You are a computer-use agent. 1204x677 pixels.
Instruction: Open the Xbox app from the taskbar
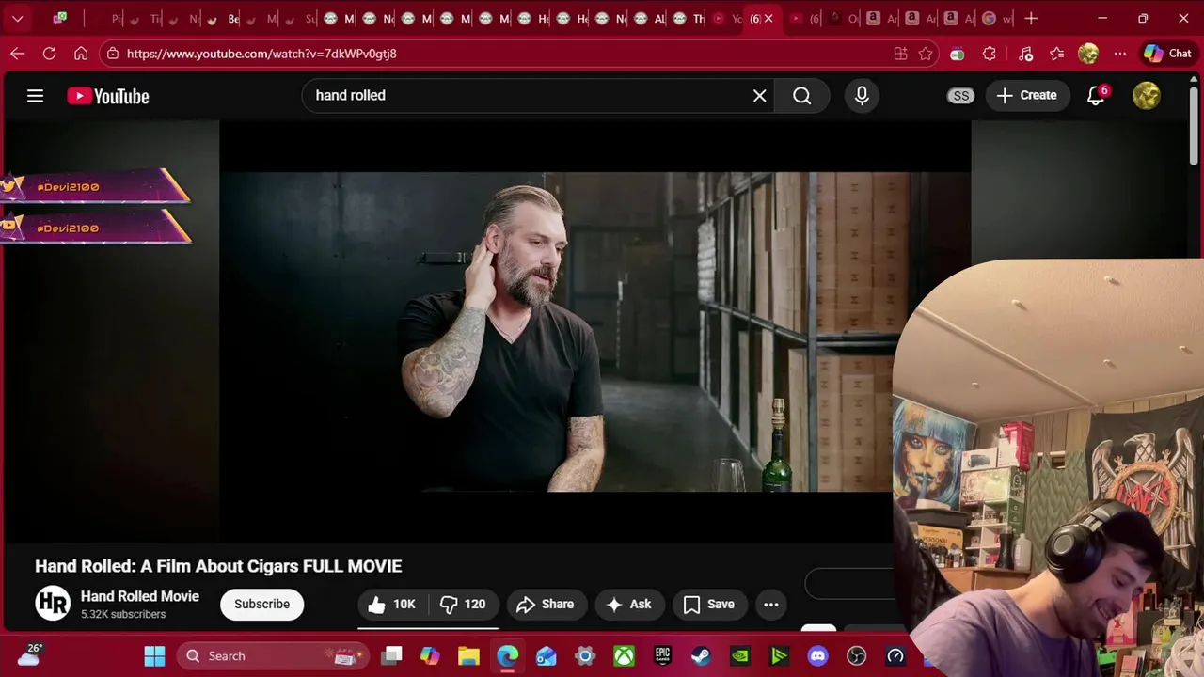624,656
